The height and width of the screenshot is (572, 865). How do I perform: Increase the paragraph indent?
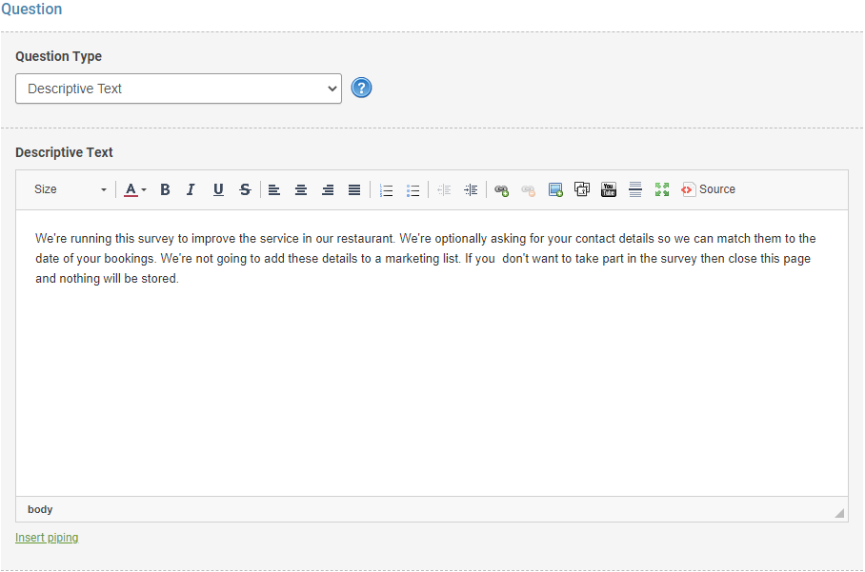click(x=471, y=189)
